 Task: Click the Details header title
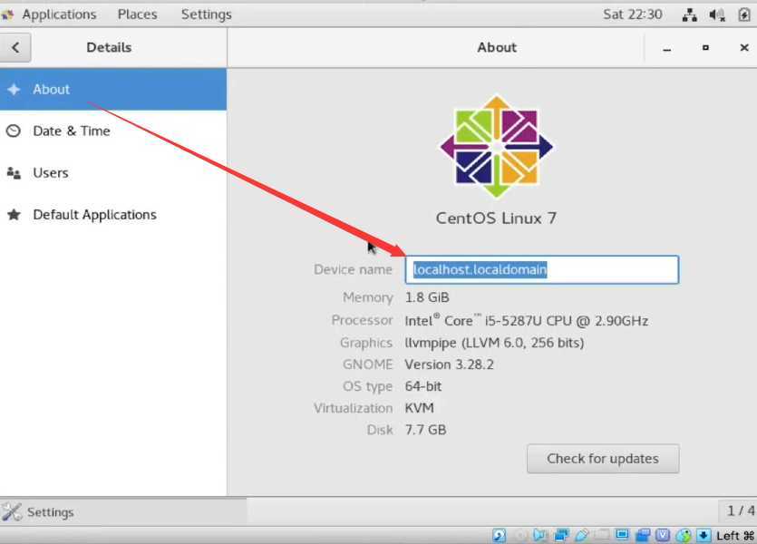pos(109,47)
